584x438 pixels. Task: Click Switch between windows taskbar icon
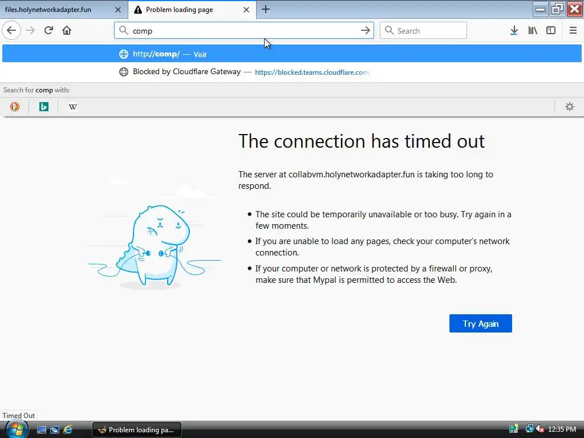point(55,430)
